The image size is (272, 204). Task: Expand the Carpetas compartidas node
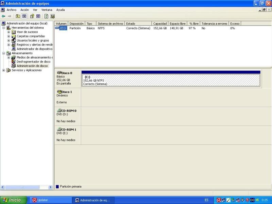point(9,36)
